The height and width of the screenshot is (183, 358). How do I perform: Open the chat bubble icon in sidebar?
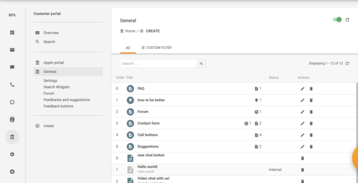point(12,67)
